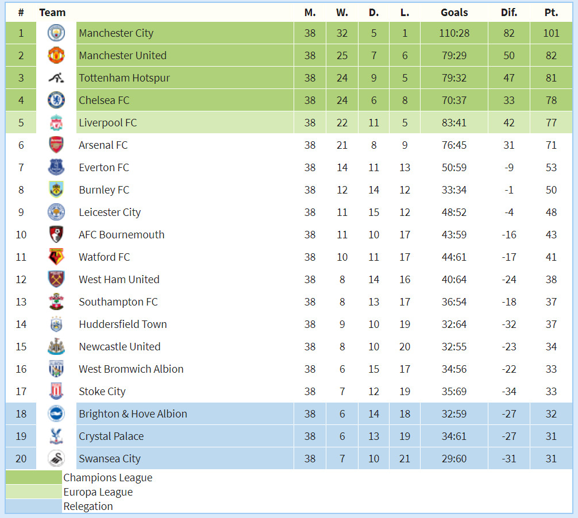Click the Brighton & Hove Albion name
Image resolution: width=578 pixels, height=518 pixels.
133,413
